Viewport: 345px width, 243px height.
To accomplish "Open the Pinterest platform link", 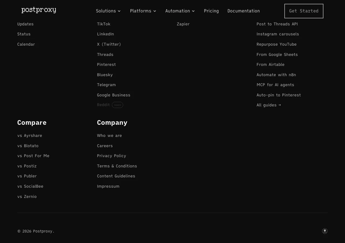I will point(106,65).
